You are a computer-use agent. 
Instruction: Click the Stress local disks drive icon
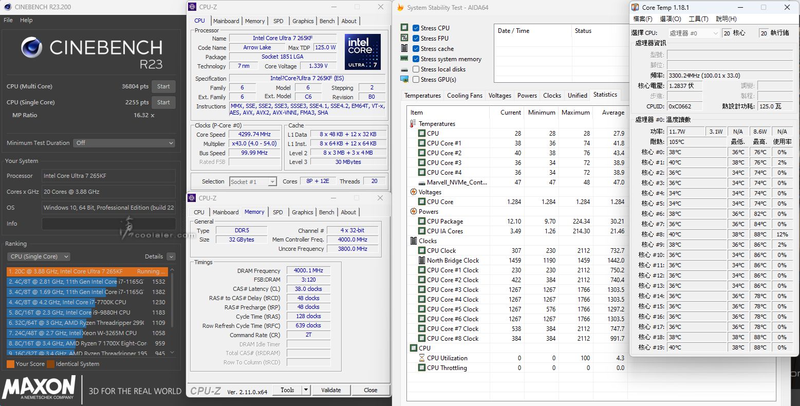[404, 69]
